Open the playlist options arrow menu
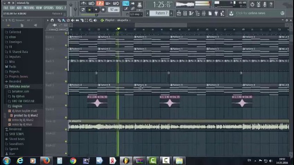This screenshot has height=165, width=294. click(x=48, y=20)
